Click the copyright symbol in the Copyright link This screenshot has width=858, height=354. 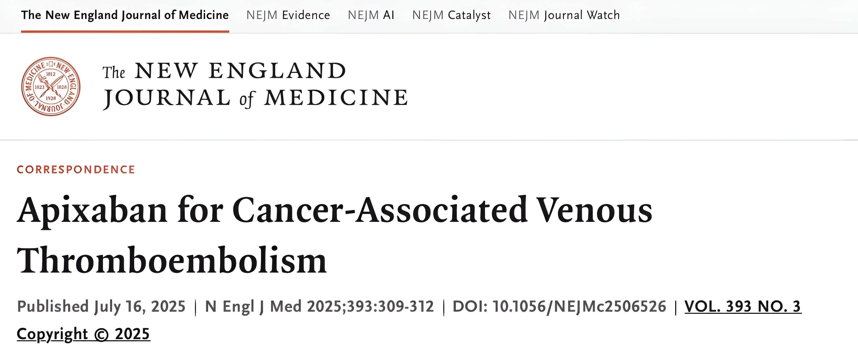(102, 334)
